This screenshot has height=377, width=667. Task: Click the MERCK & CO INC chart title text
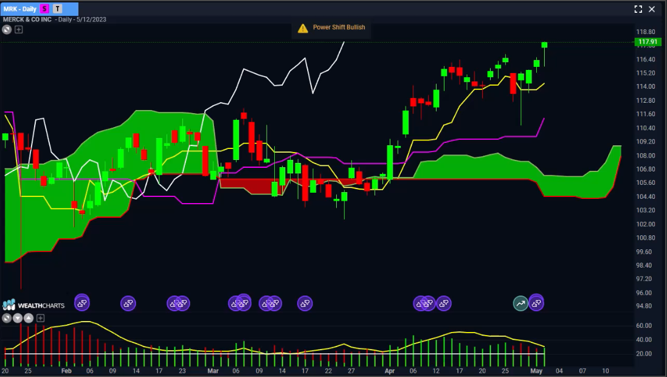(x=27, y=19)
